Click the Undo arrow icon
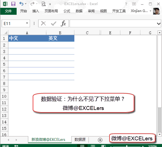The height and width of the screenshot is (147, 162). (x=21, y=4)
